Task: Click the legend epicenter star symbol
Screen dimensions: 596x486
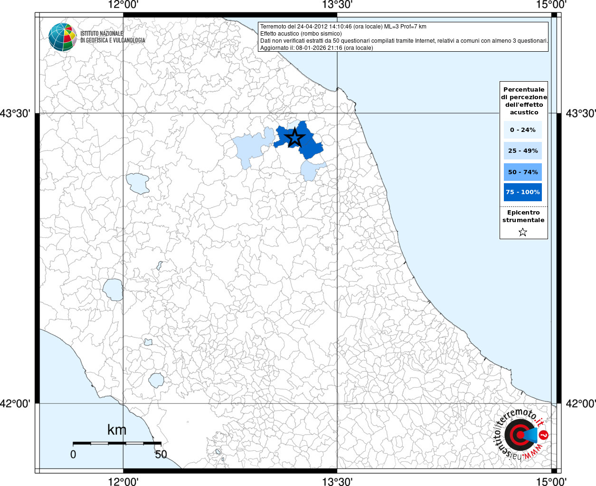Action: (x=523, y=232)
